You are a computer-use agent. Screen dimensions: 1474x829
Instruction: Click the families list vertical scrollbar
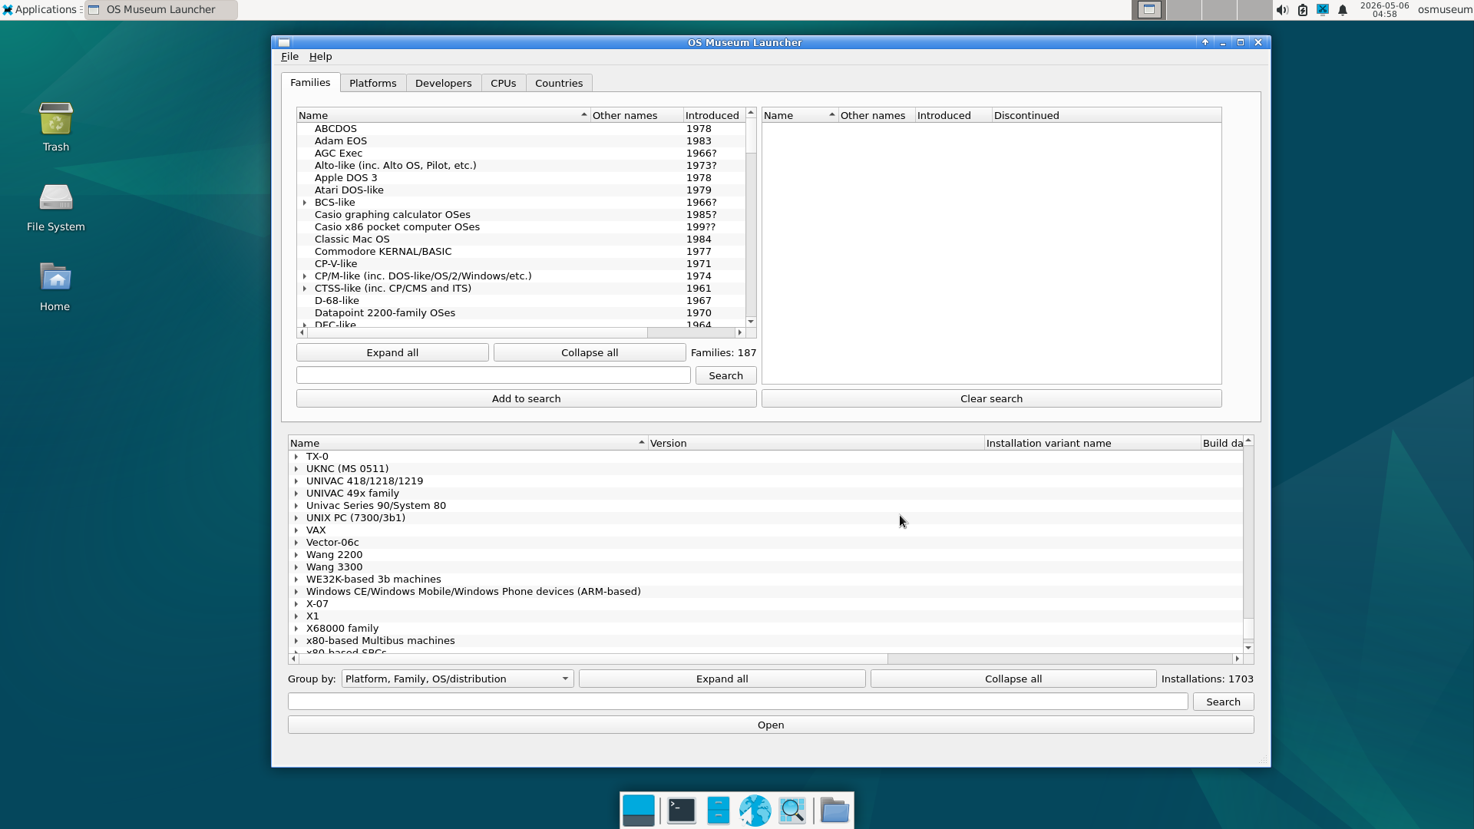pos(751,217)
